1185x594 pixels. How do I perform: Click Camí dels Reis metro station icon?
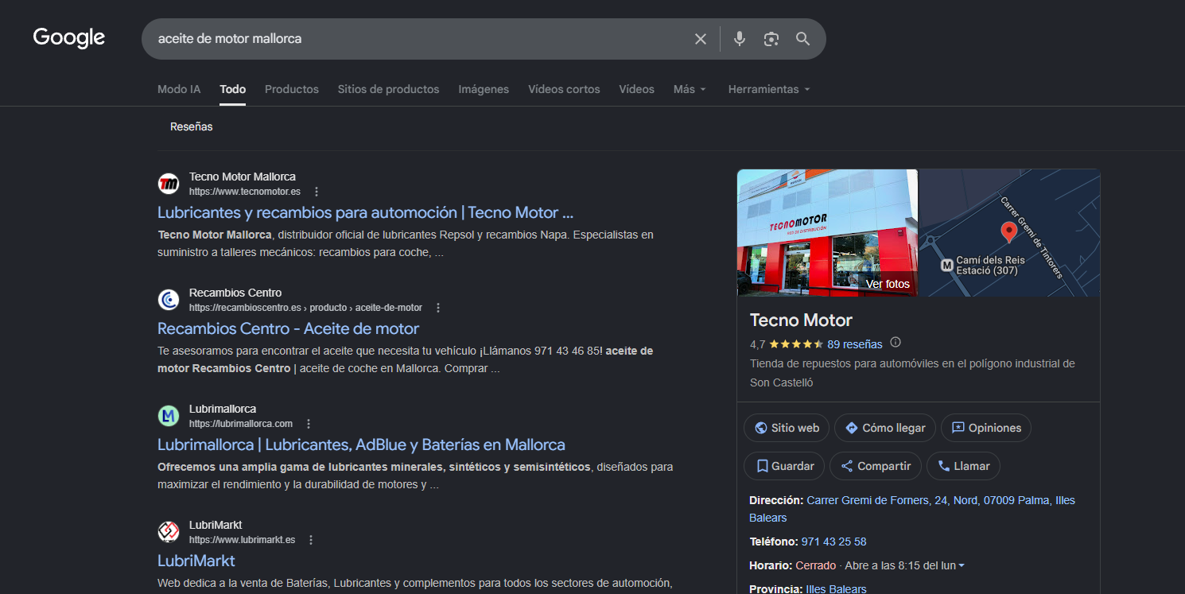(946, 265)
